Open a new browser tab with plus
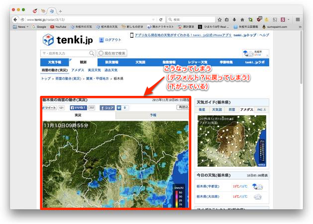 (60, 10)
